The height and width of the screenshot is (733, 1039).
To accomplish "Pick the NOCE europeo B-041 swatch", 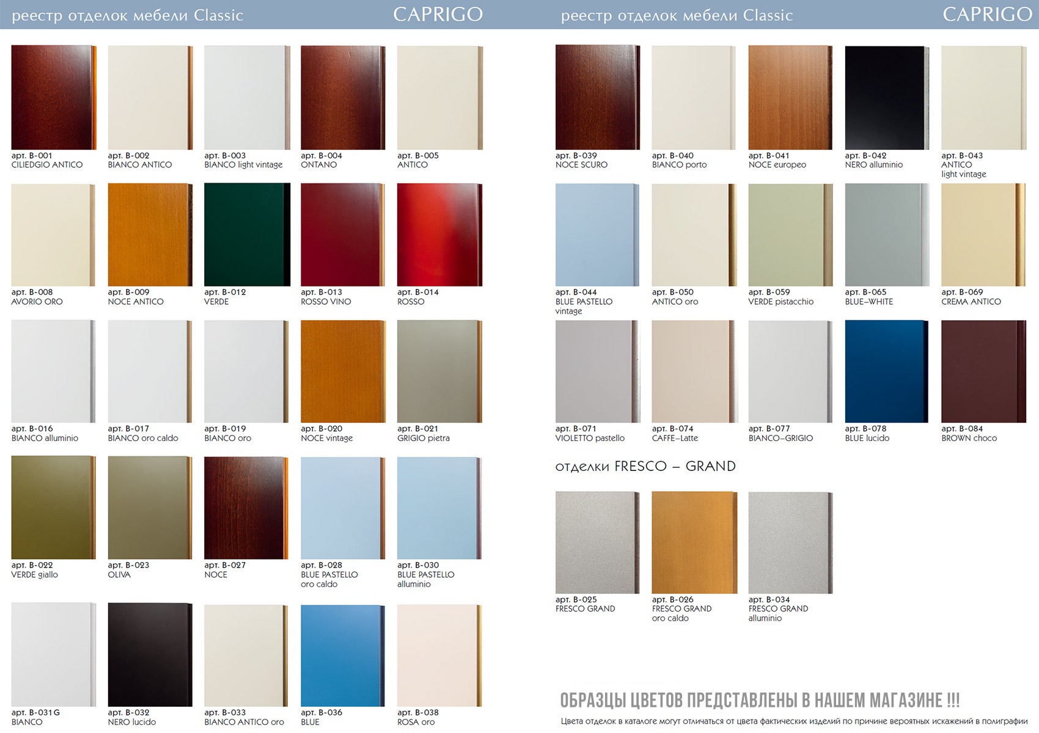I will [790, 97].
